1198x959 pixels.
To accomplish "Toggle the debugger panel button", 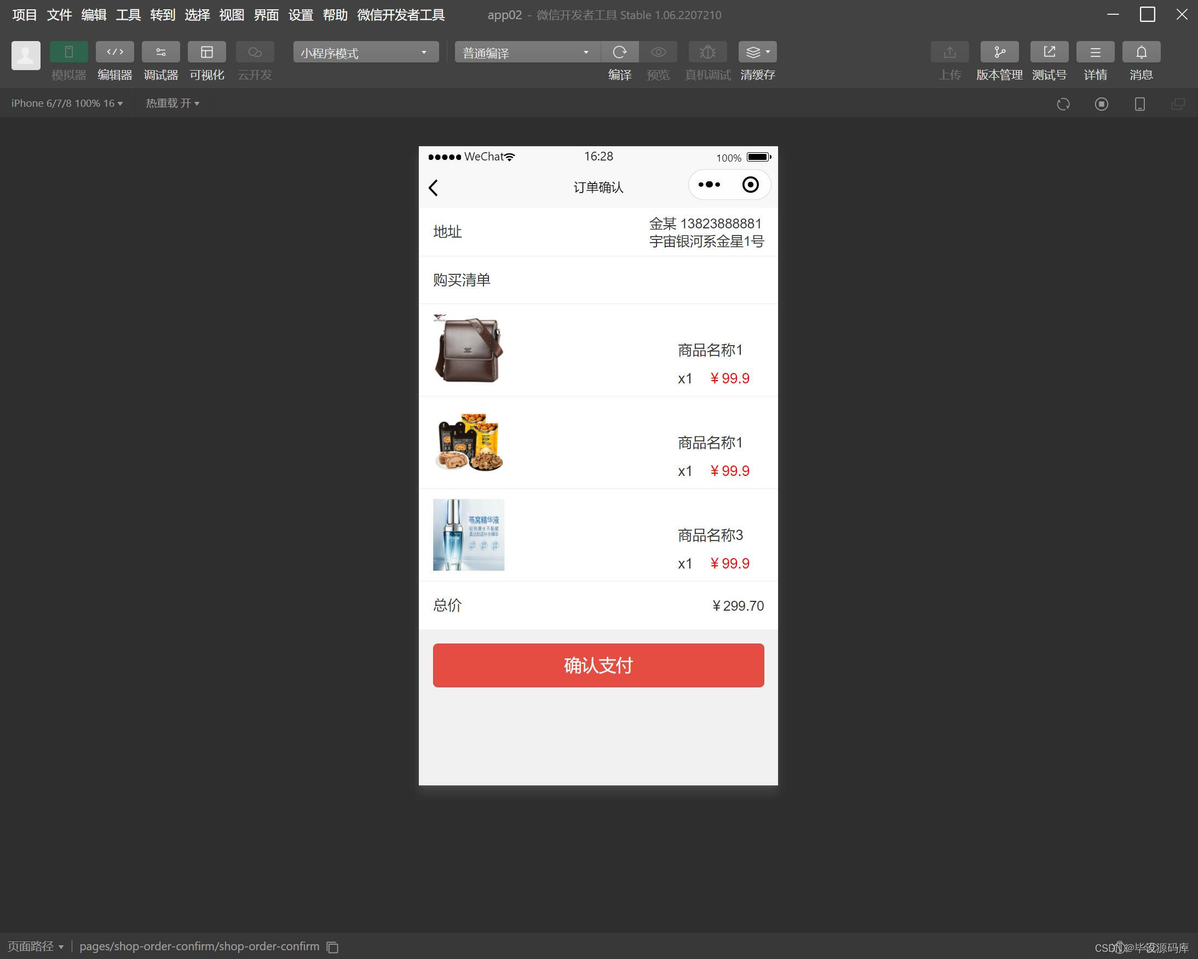I will (x=160, y=51).
